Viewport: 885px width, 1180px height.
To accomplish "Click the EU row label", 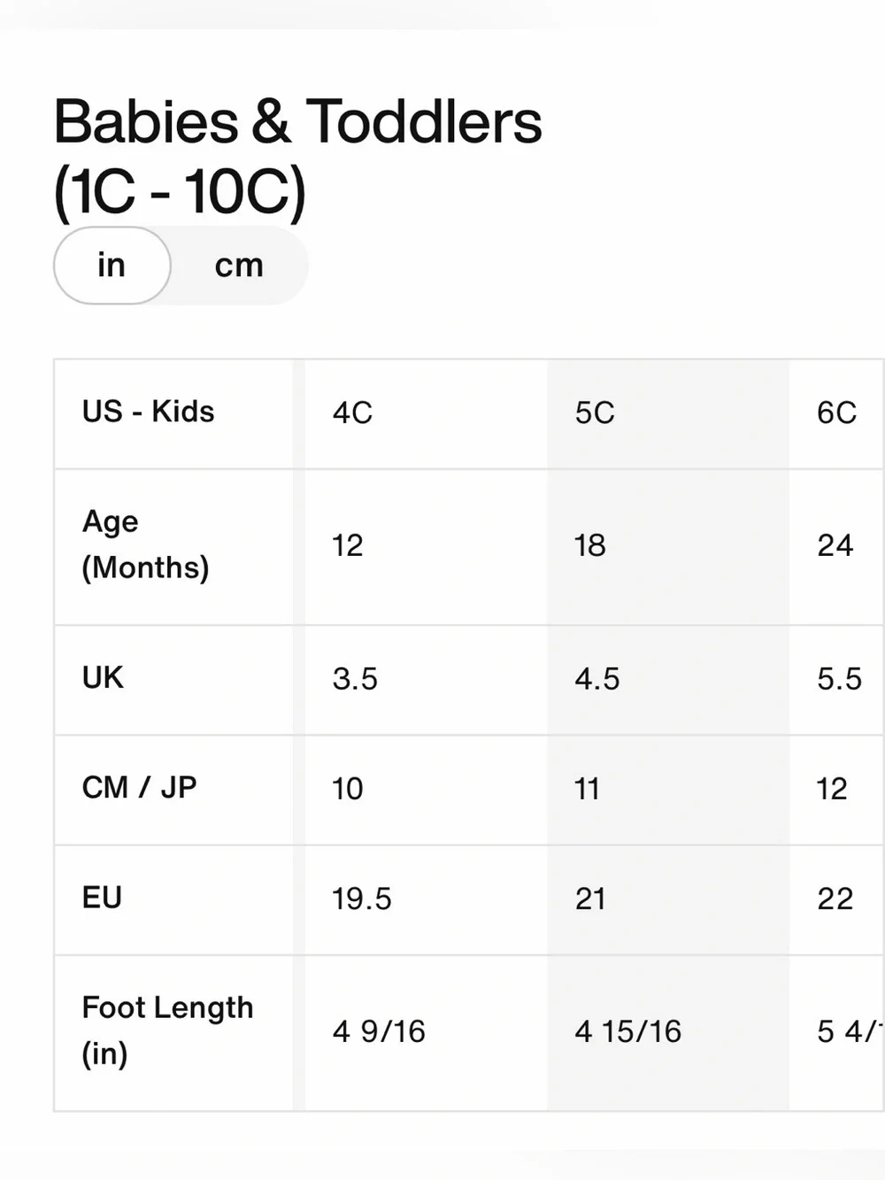I will point(102,898).
